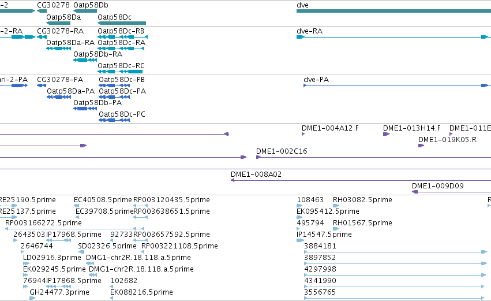This screenshot has height=301, width=491.
Task: Click the DME1-013H14.F marker
Action: pyautogui.click(x=386, y=134)
